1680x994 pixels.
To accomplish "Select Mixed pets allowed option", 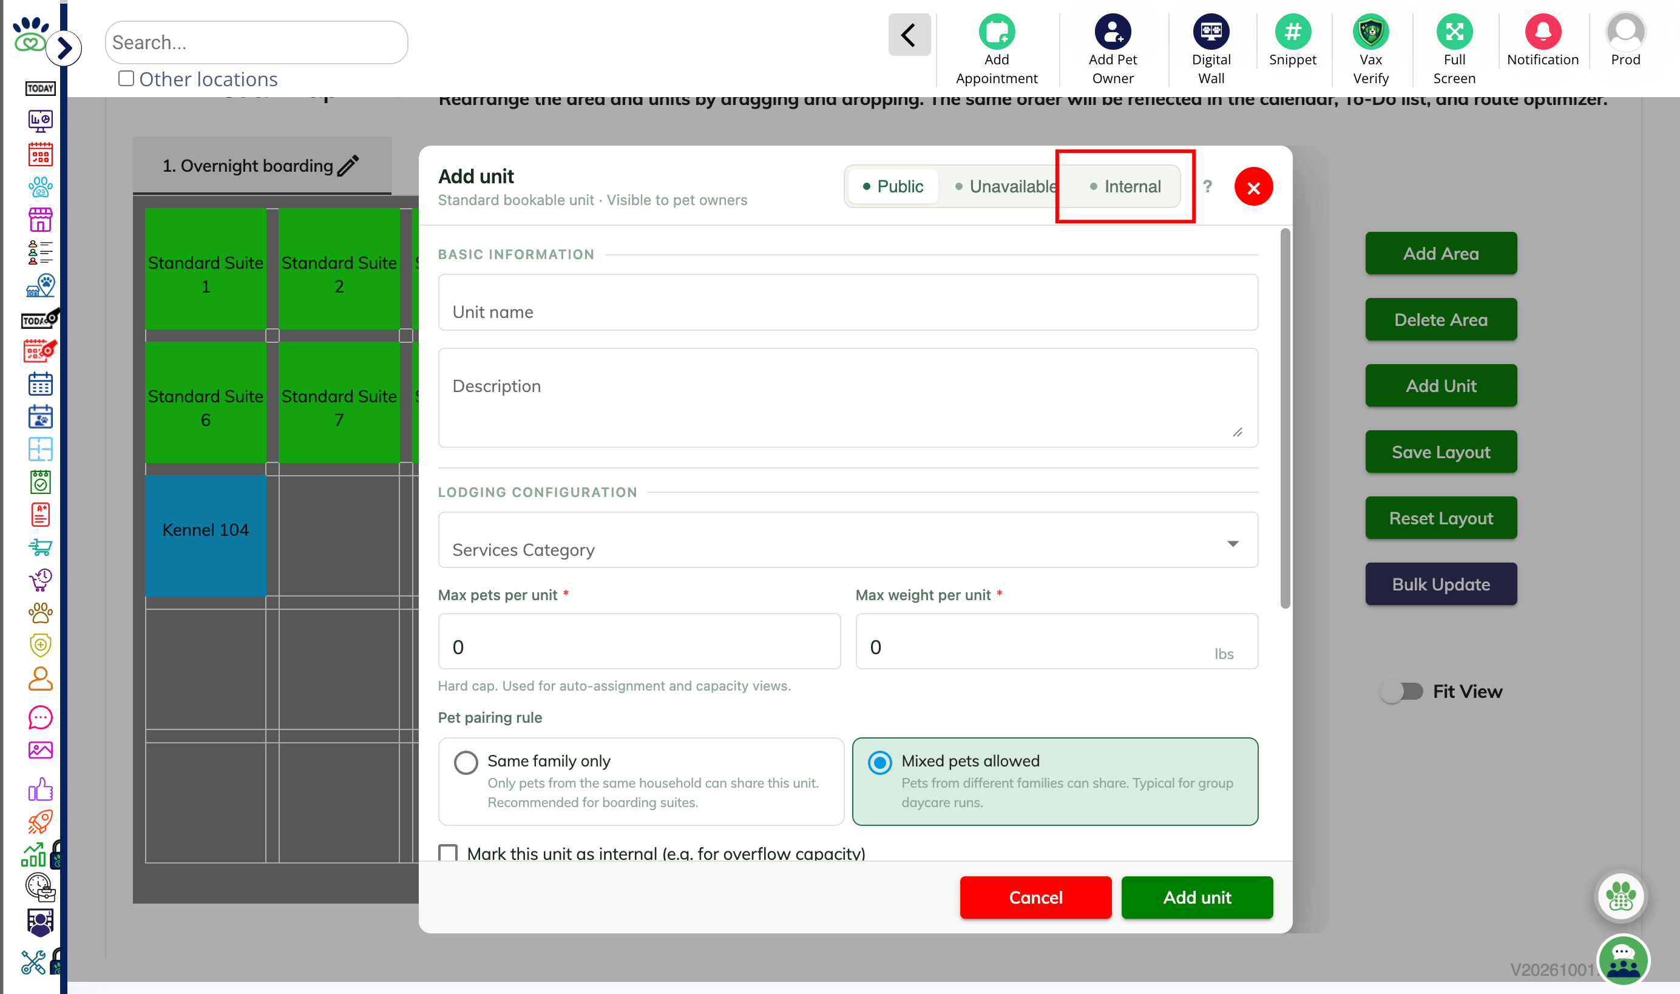I will pos(1054,781).
